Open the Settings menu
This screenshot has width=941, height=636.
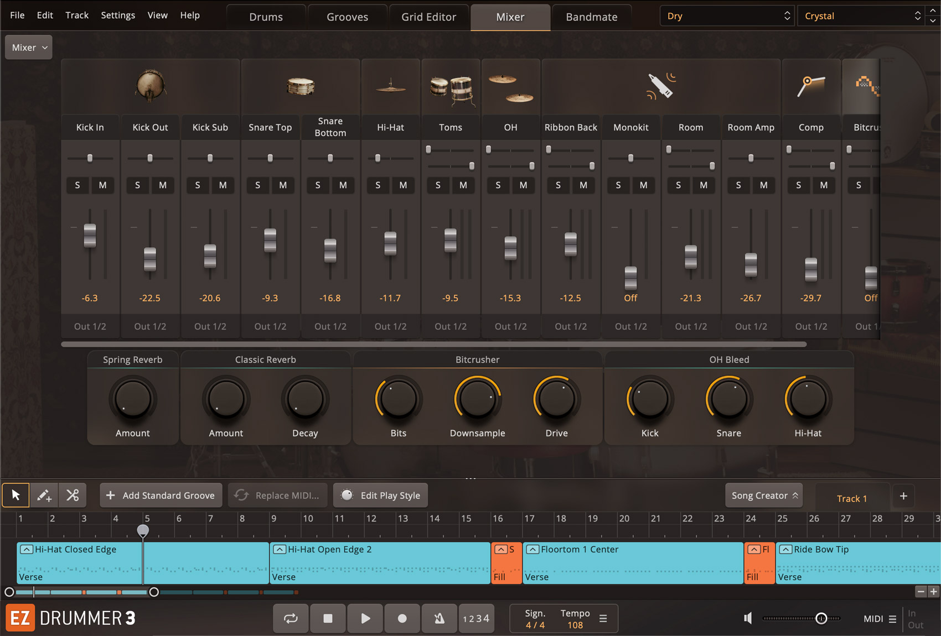pyautogui.click(x=118, y=15)
